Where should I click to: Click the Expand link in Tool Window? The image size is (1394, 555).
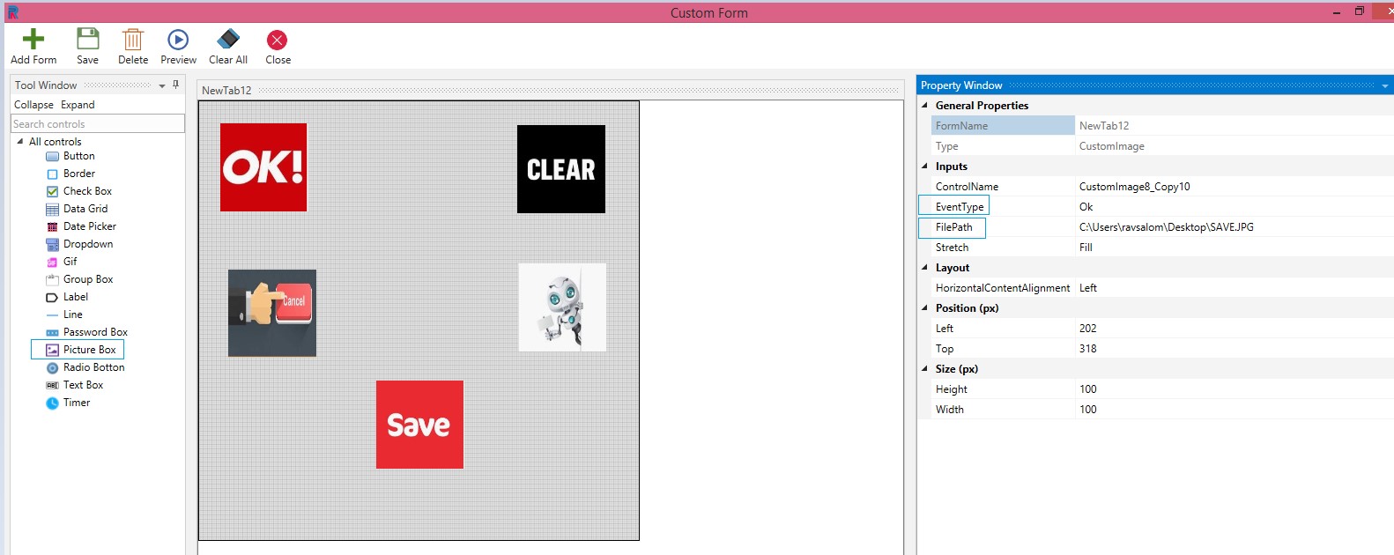pos(78,105)
